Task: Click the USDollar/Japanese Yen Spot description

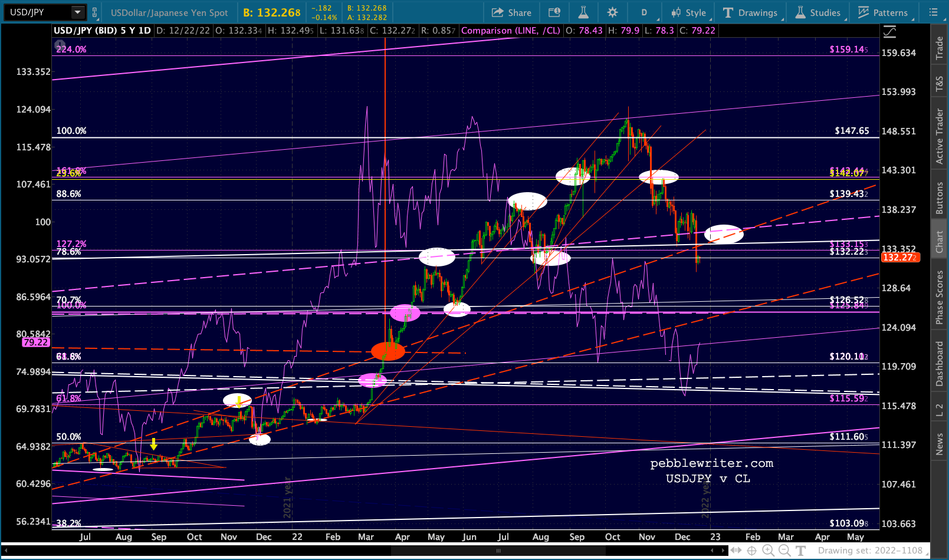Action: 169,12
